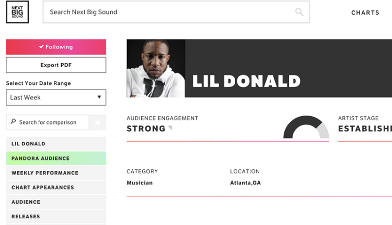Click the corner indicator next to STRONG
This screenshot has width=392, height=225.
tap(170, 128)
